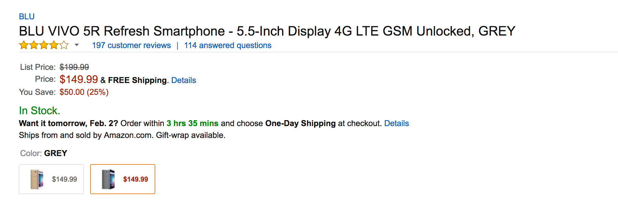This screenshot has height=201, width=618.
Task: Open Details link for One-Day Shipping
Action: pos(396,123)
